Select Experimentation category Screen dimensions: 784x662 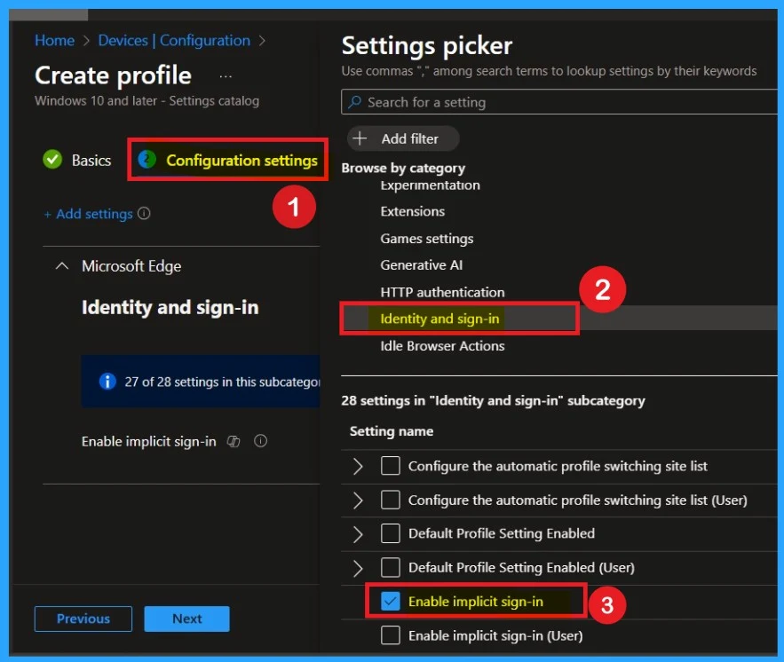pyautogui.click(x=430, y=185)
